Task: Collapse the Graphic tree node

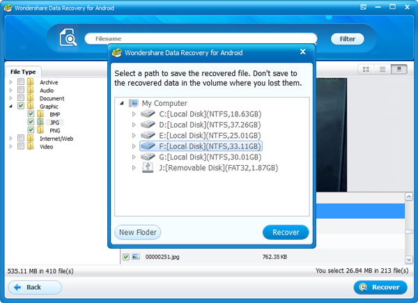Action: (x=11, y=107)
